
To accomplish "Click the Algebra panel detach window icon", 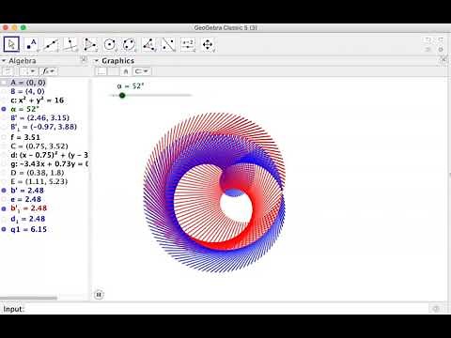I will point(84,59).
